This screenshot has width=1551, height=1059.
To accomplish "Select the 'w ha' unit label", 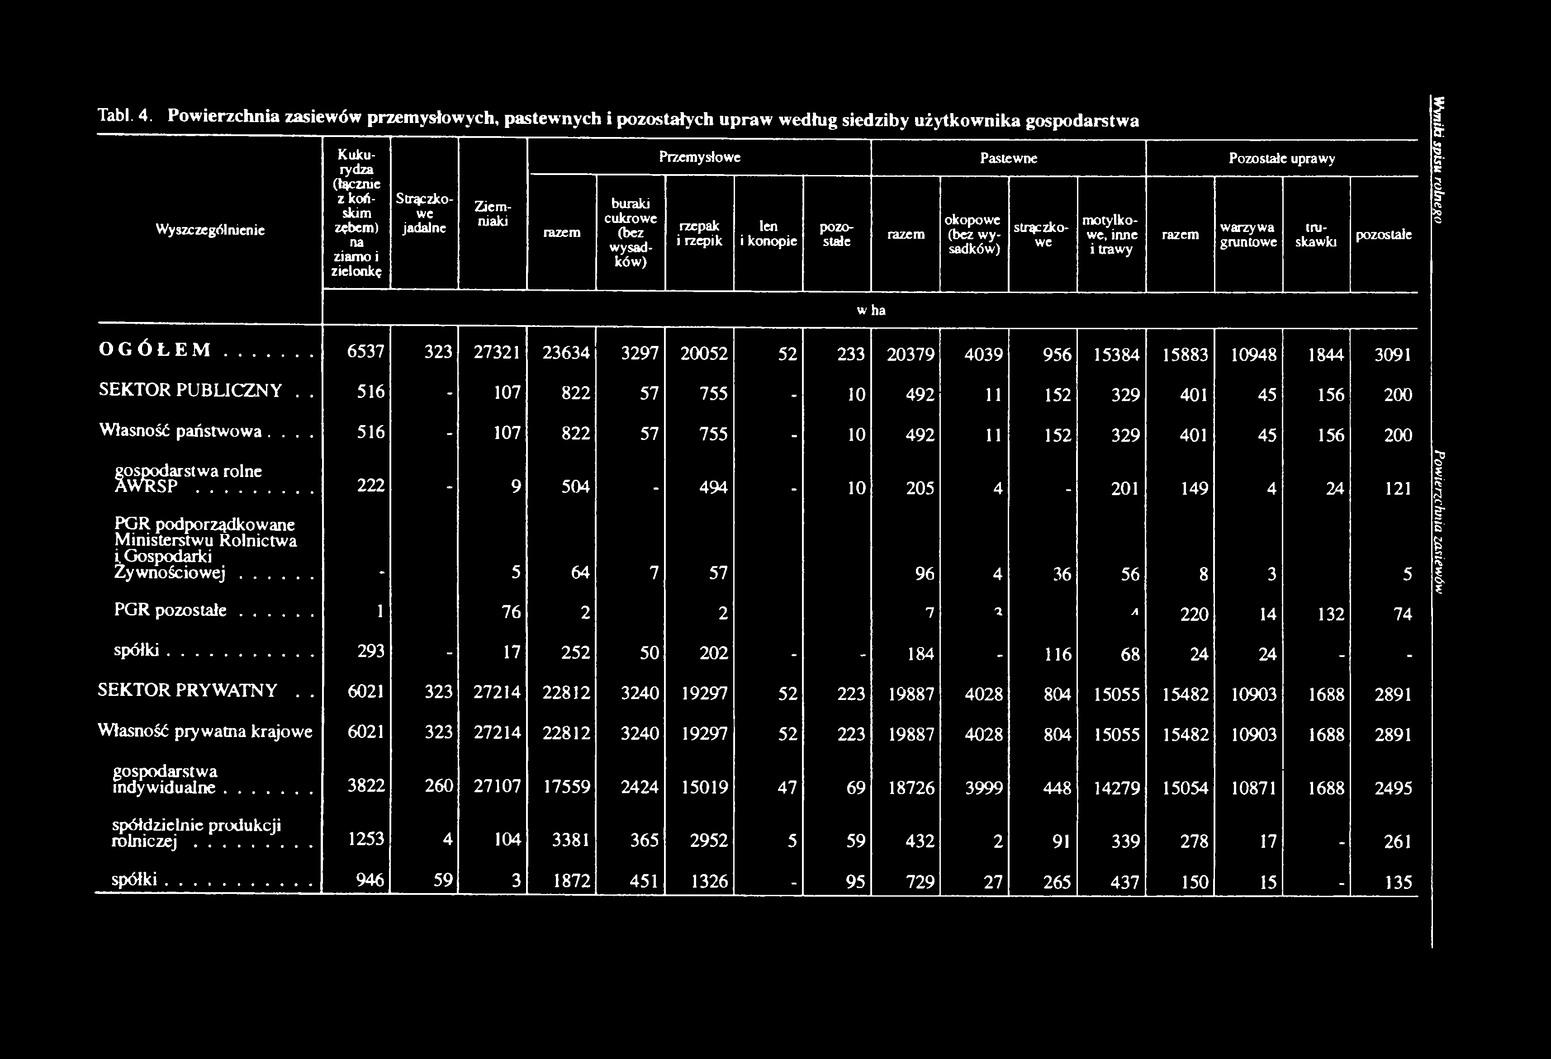I will [x=872, y=311].
